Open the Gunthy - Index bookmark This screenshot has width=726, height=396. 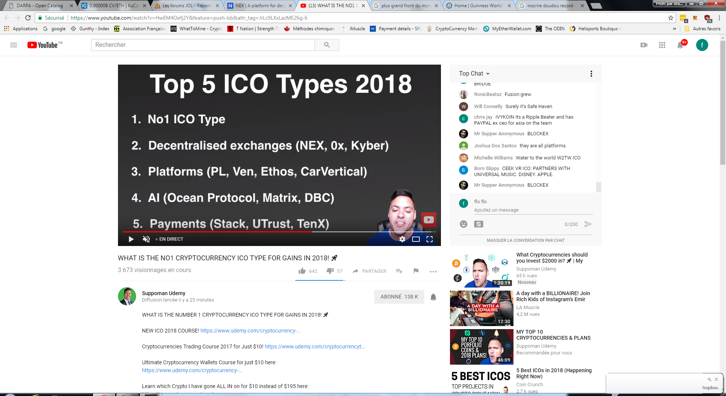[90, 29]
